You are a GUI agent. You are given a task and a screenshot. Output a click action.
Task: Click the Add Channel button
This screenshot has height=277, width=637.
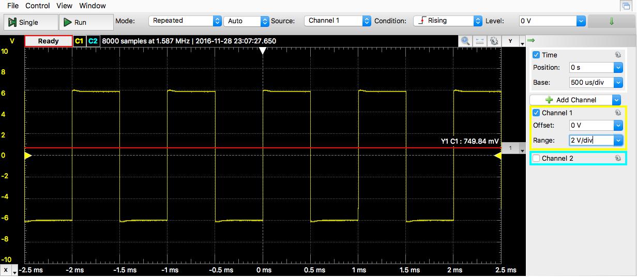(x=571, y=100)
